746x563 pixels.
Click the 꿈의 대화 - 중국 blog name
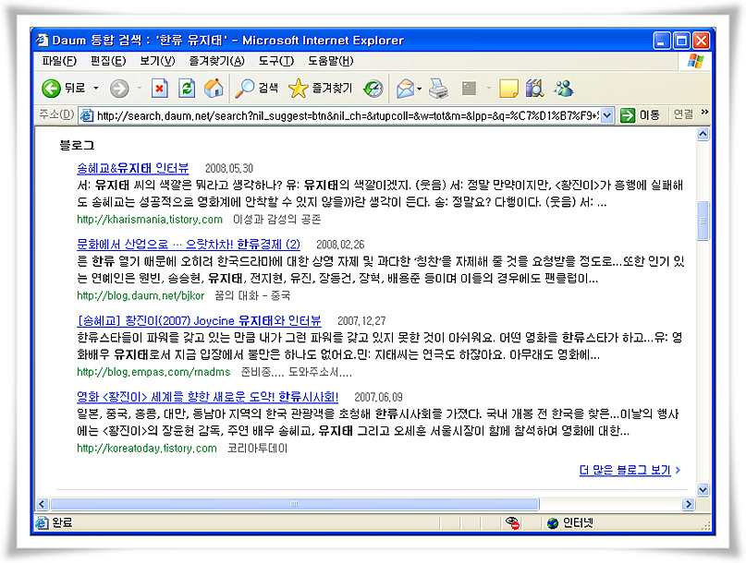pyautogui.click(x=252, y=295)
